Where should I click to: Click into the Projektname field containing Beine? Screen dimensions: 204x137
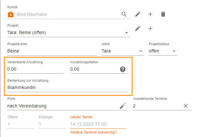pos(52,51)
